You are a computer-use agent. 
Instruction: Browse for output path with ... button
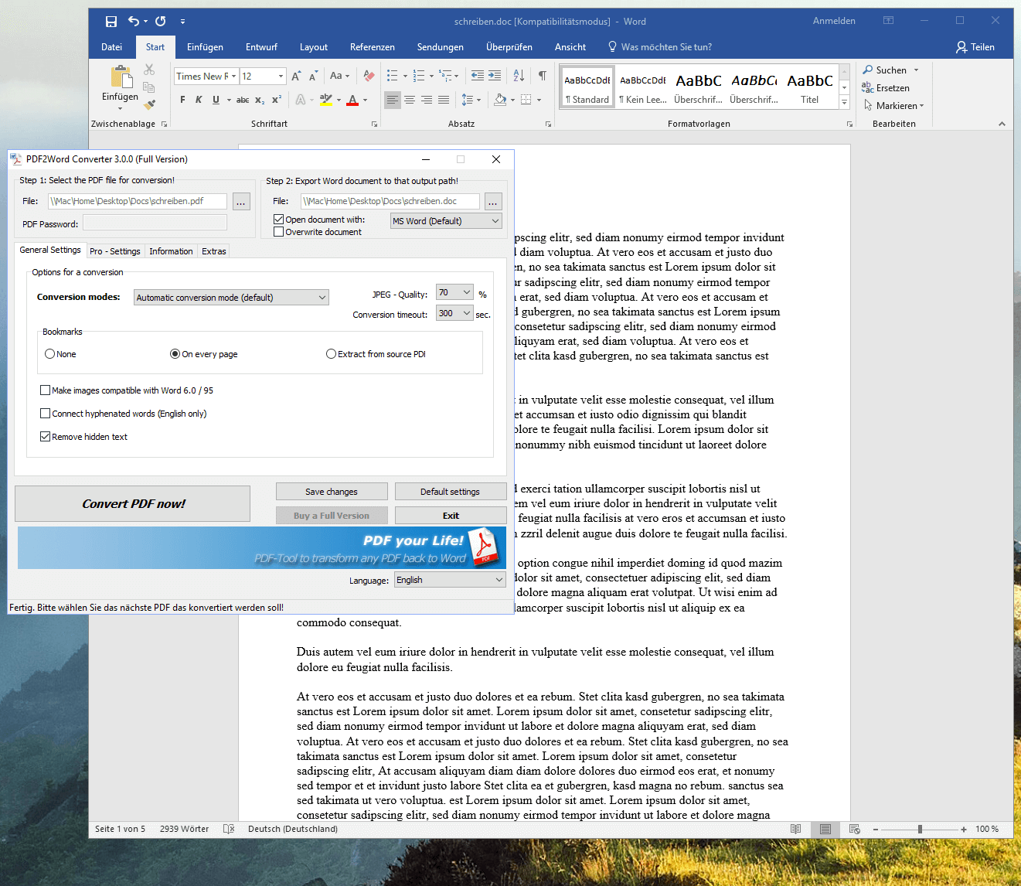(493, 202)
